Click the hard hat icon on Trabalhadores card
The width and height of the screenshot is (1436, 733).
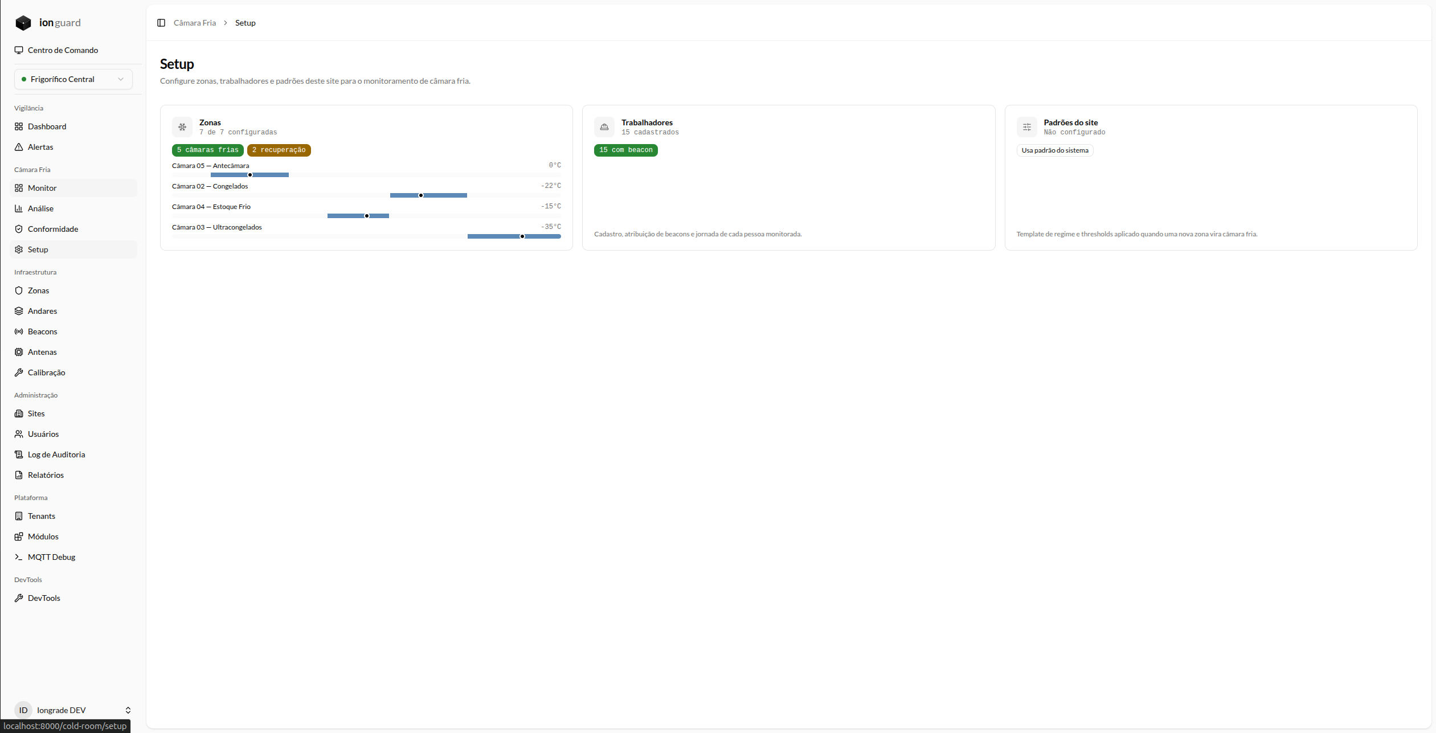coord(604,127)
